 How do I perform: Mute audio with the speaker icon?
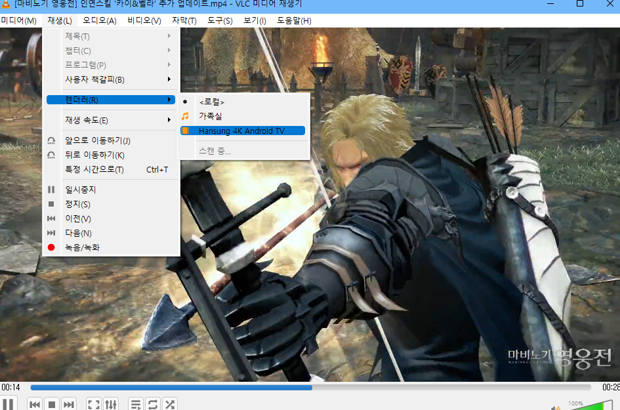[x=556, y=407]
